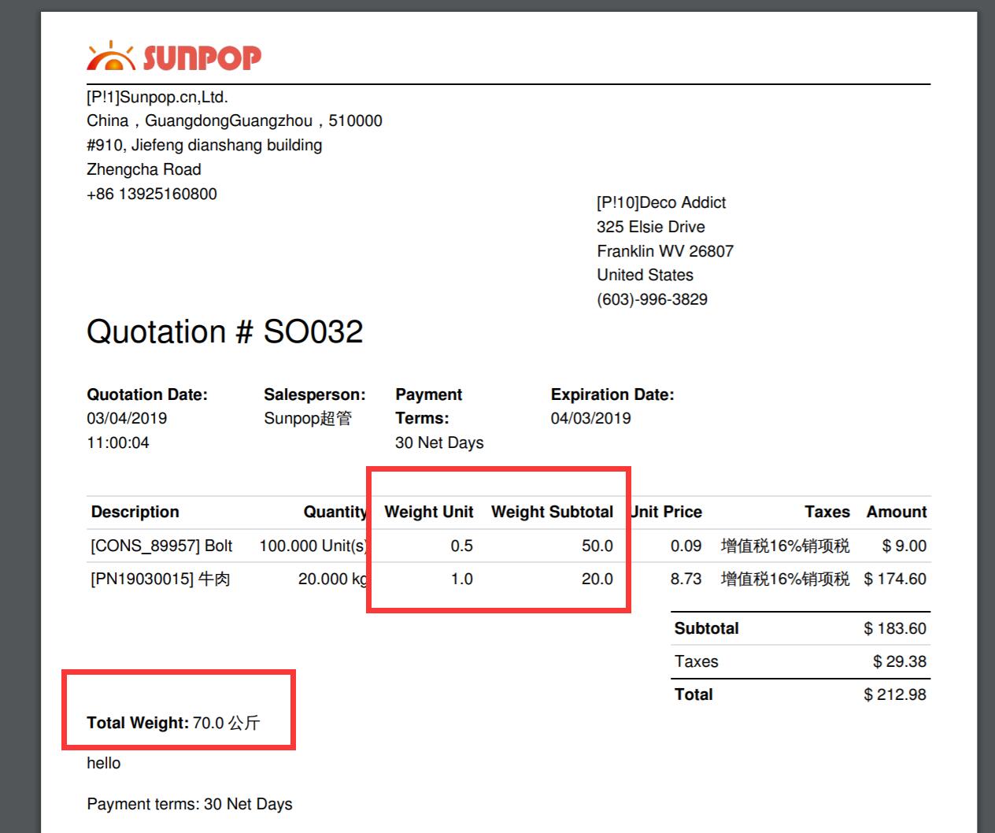Click the 30 Net Days value under Payment Terms
The image size is (995, 833).
(439, 442)
